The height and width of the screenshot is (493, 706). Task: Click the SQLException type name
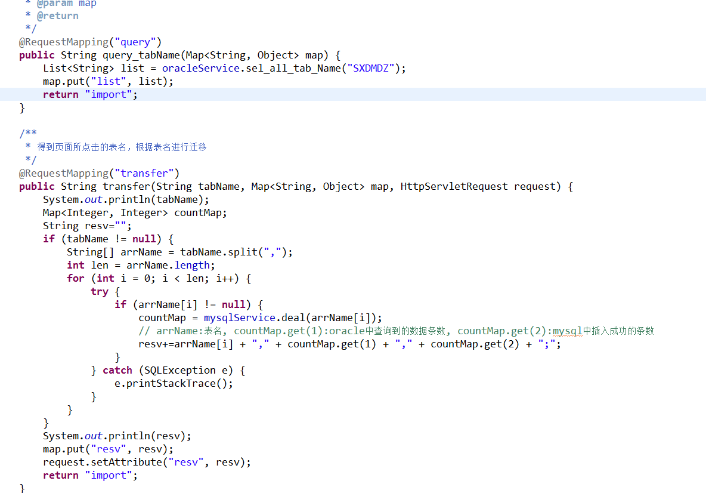pos(179,371)
